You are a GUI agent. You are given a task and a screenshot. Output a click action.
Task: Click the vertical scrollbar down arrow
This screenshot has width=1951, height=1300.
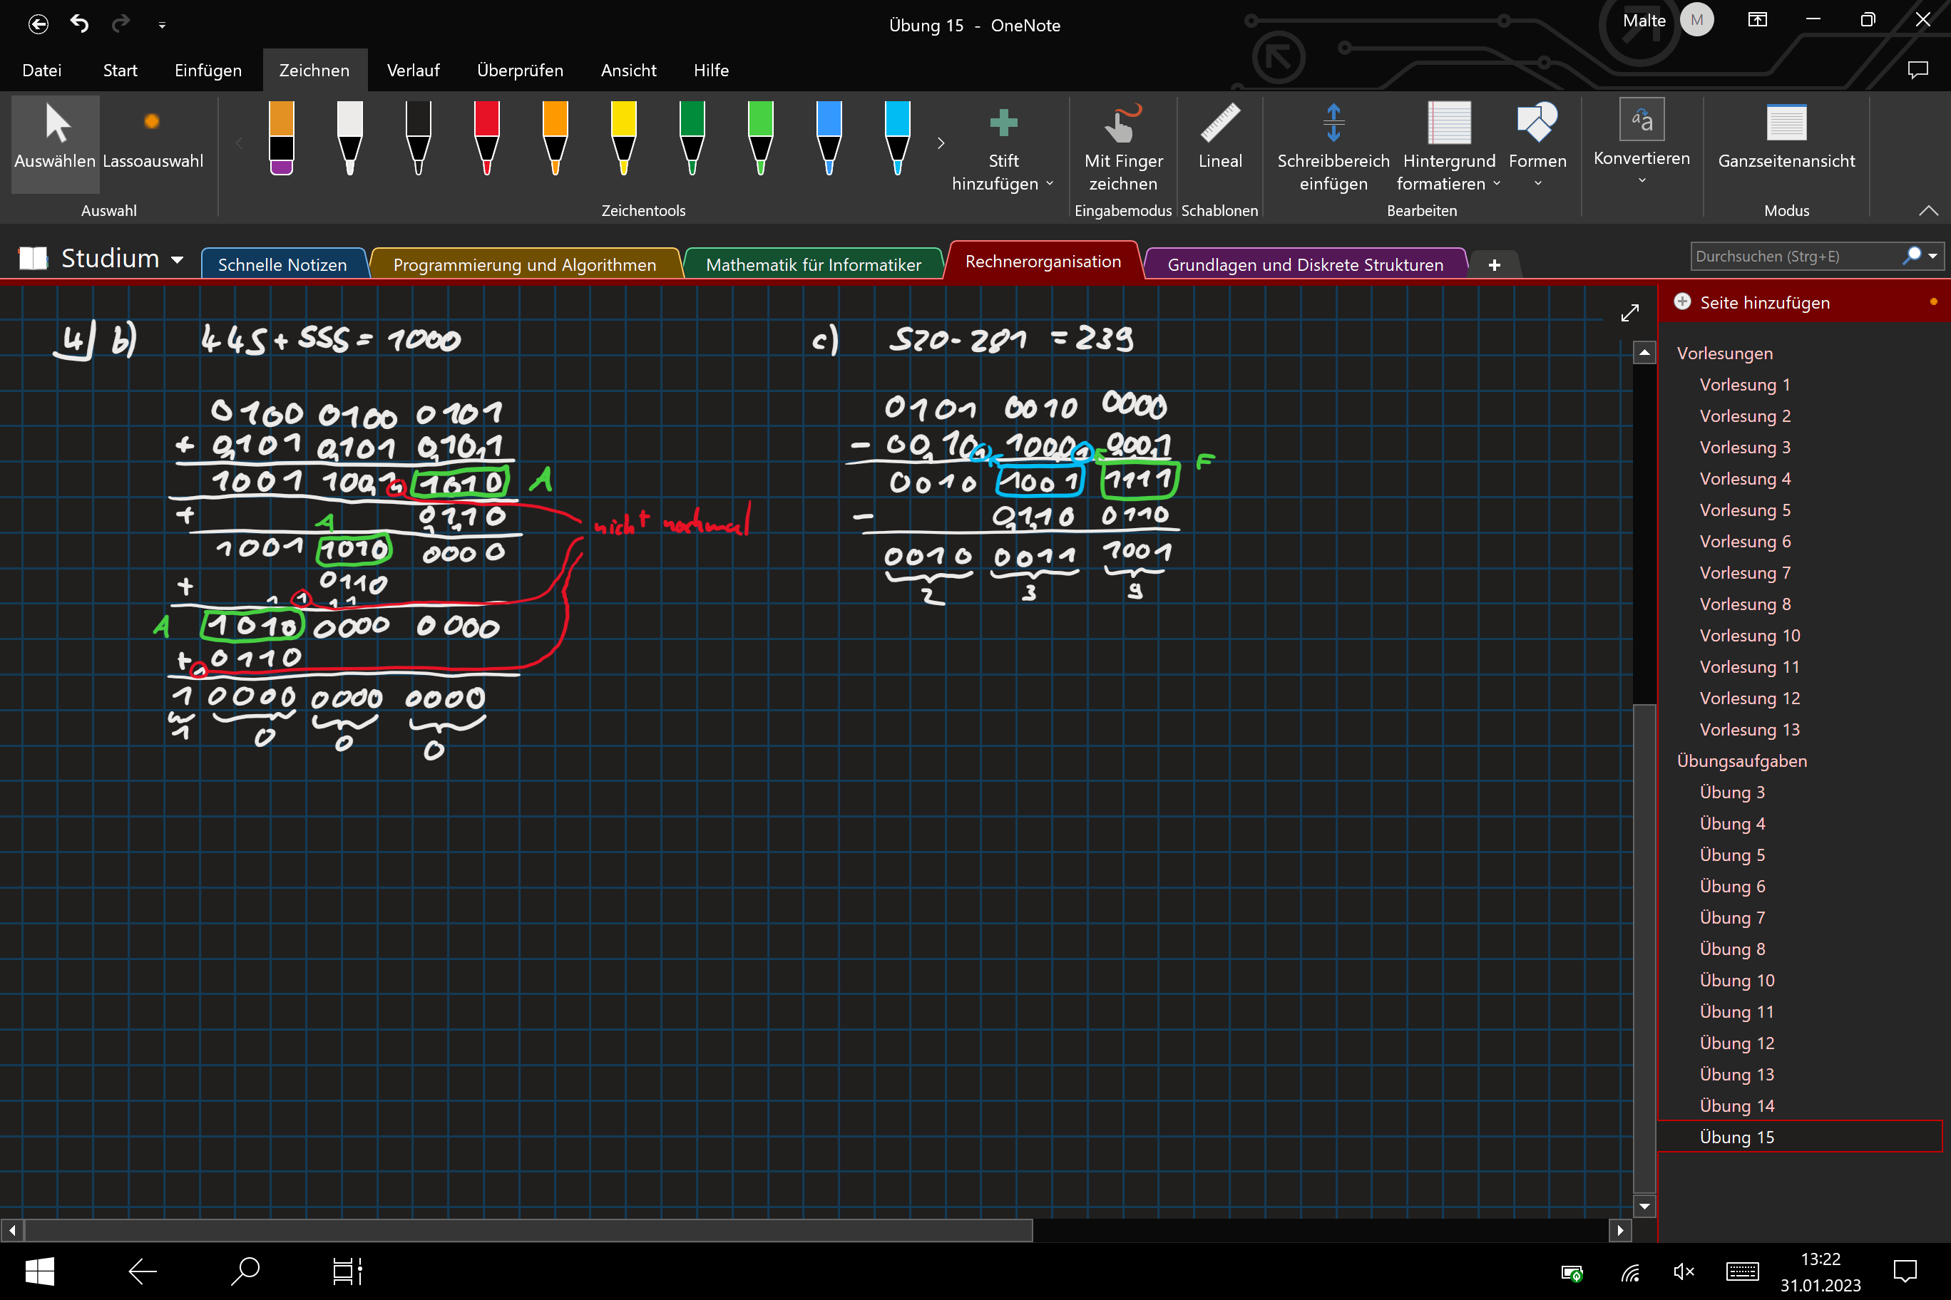coord(1644,1205)
